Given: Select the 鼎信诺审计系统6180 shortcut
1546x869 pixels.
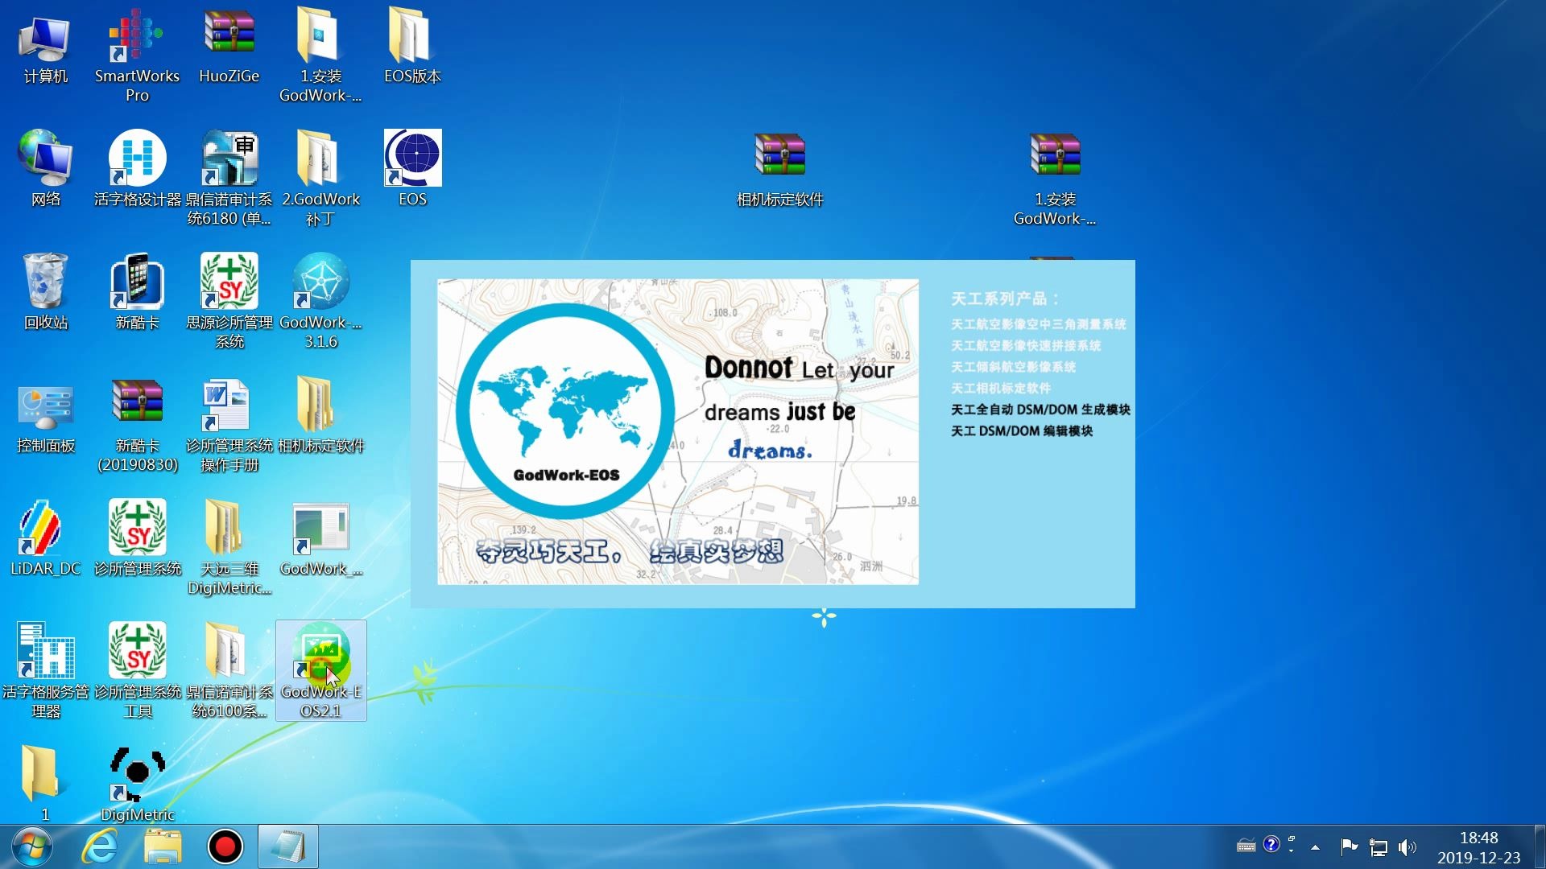Looking at the screenshot, I should (x=229, y=179).
